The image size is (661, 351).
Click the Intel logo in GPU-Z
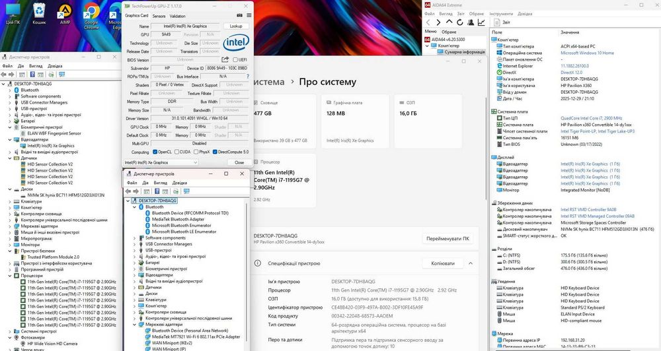[x=236, y=42]
